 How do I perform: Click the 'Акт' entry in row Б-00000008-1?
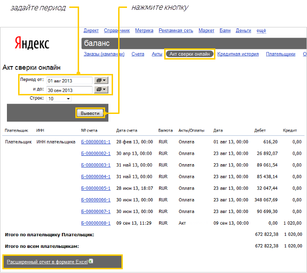[182, 223]
